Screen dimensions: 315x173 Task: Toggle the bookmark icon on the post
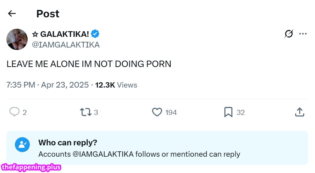click(x=228, y=112)
